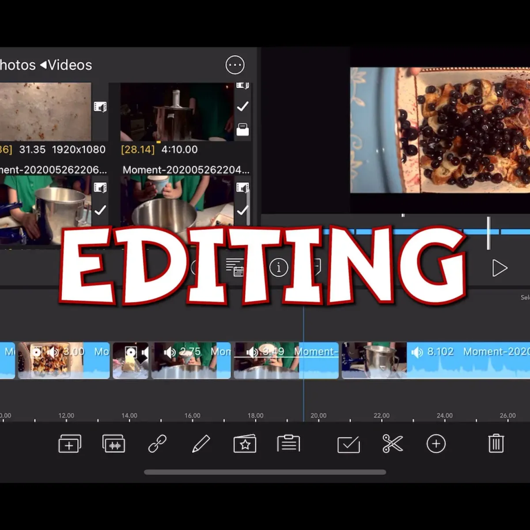Click the circled plus icon in the bottom toolbar
The image size is (530, 530).
[x=436, y=444]
